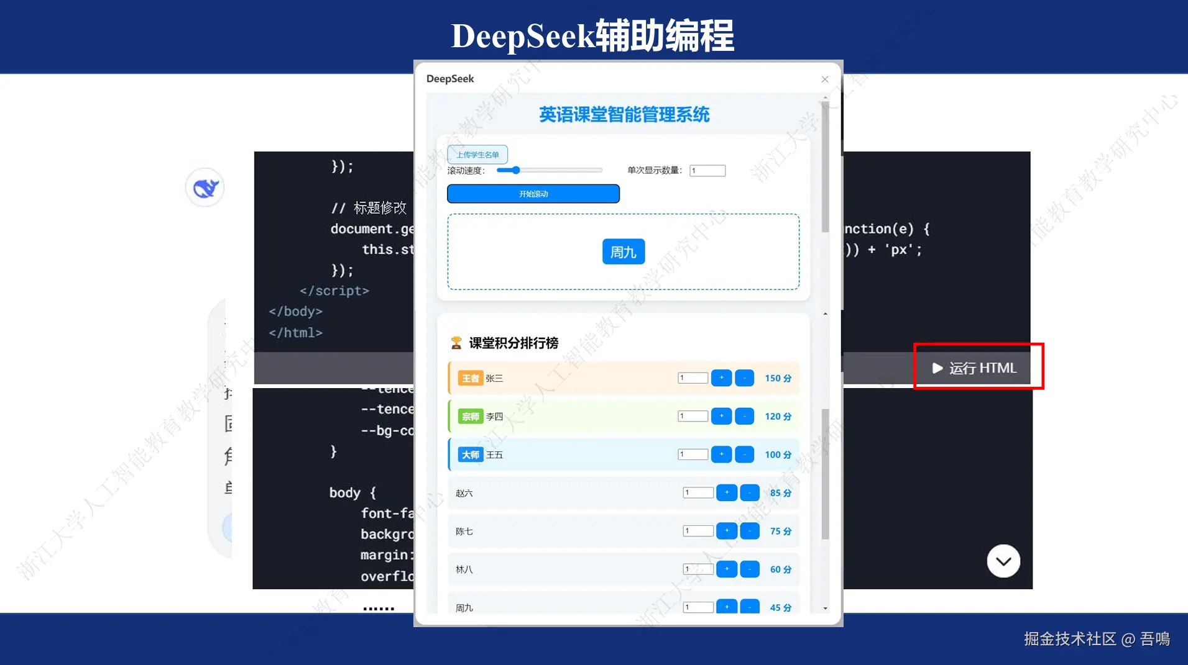The height and width of the screenshot is (665, 1188).
Task: Focus the score input in 李四 row
Action: (693, 416)
